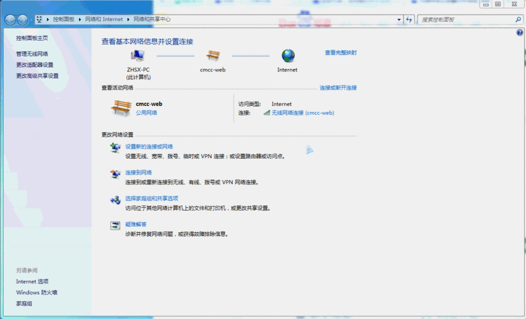Click the 公用网络 link under cmcc-web
This screenshot has height=319, width=526.
coord(147,113)
